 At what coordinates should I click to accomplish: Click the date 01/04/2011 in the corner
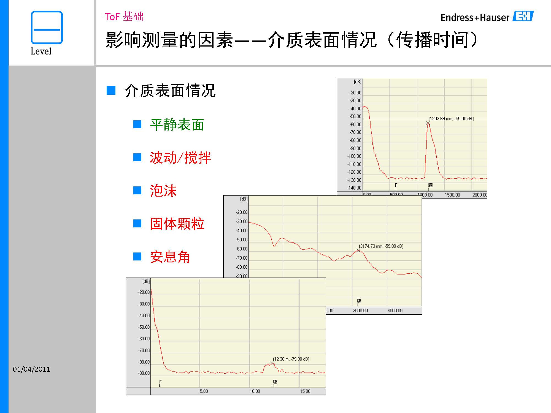click(x=31, y=369)
